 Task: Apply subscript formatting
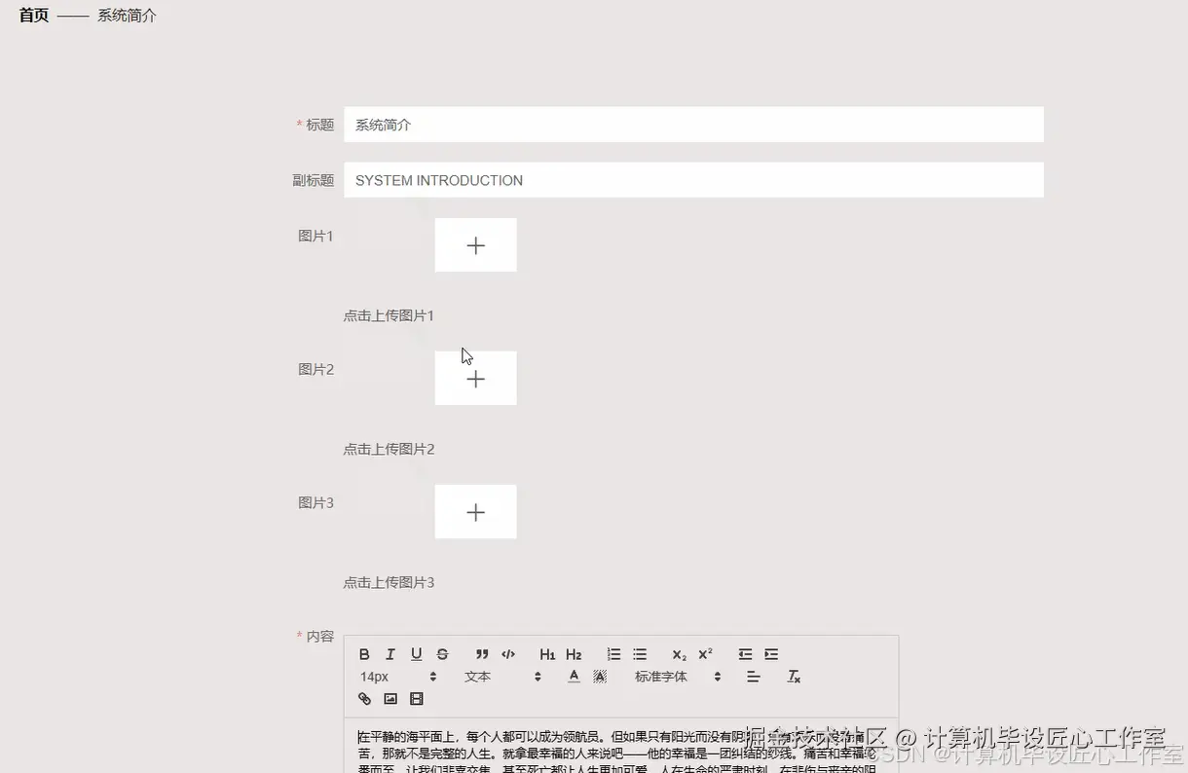tap(678, 653)
